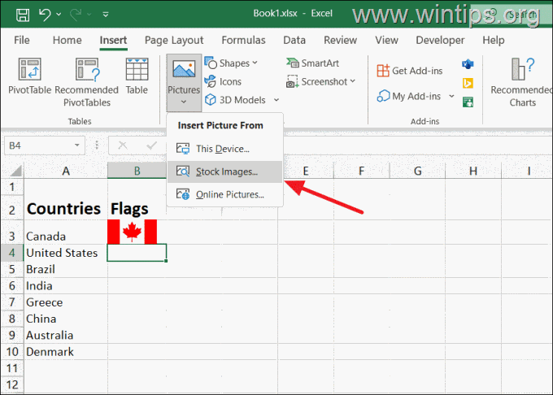553x395 pixels.
Task: Click the Undo arrow icon
Action: click(x=45, y=15)
